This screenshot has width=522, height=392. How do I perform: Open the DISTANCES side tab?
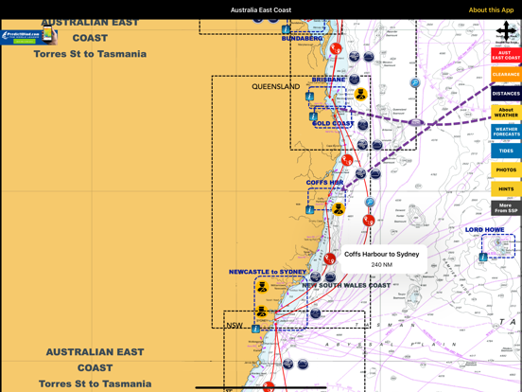point(506,94)
